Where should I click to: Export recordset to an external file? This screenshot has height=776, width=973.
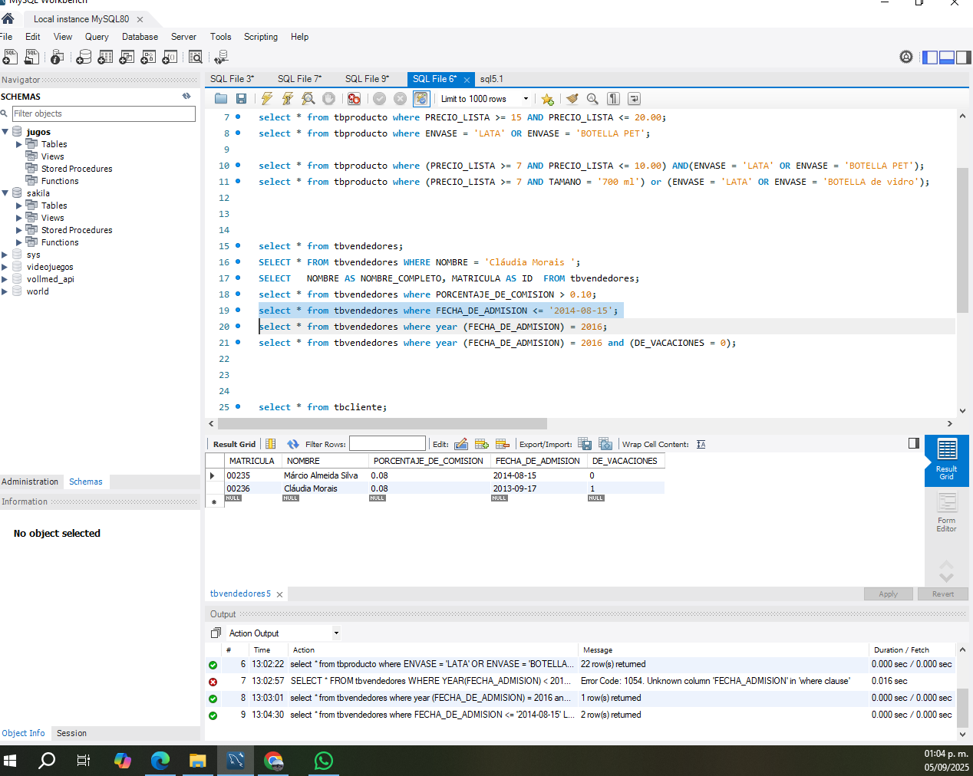585,444
